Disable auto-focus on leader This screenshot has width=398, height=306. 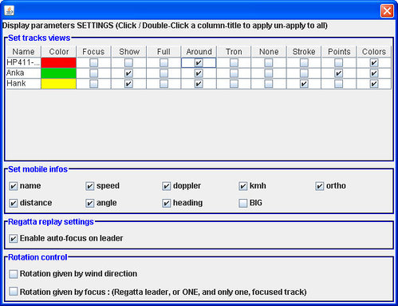(x=14, y=238)
